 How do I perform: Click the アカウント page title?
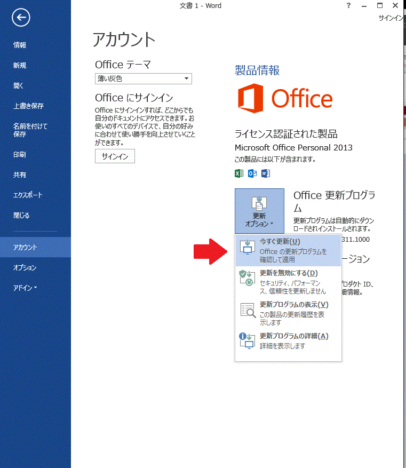tap(124, 39)
